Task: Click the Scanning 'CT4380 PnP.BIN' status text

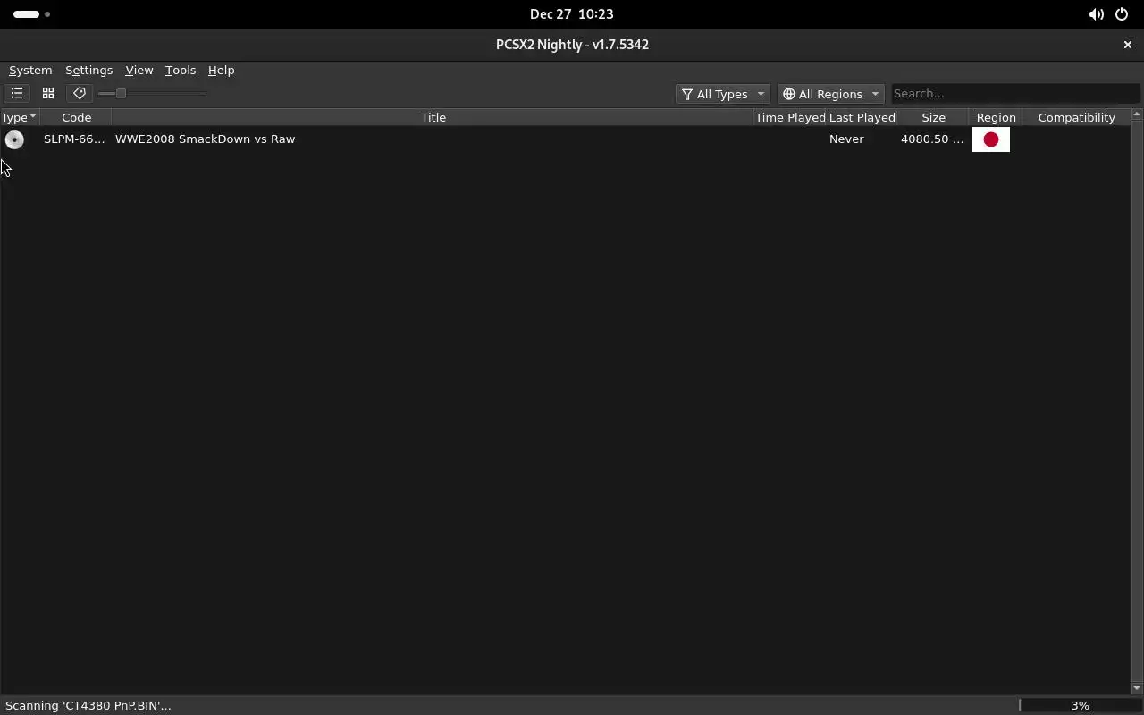Action: click(88, 705)
